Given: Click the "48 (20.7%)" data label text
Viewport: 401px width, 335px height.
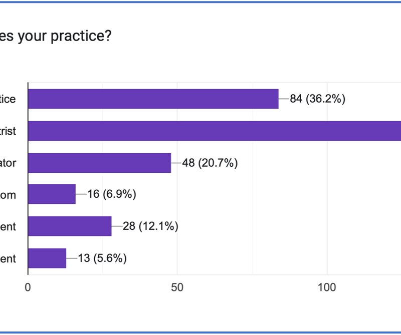Looking at the screenshot, I should (x=210, y=163).
